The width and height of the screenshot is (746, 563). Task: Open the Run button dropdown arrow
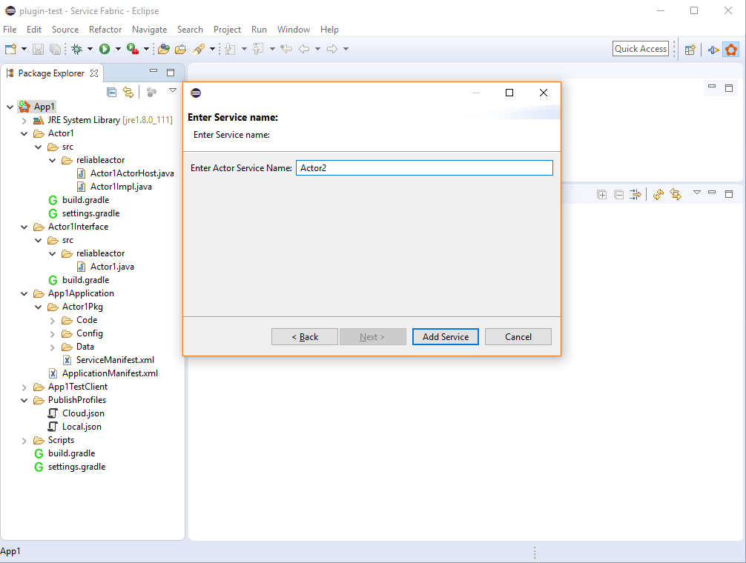[116, 49]
